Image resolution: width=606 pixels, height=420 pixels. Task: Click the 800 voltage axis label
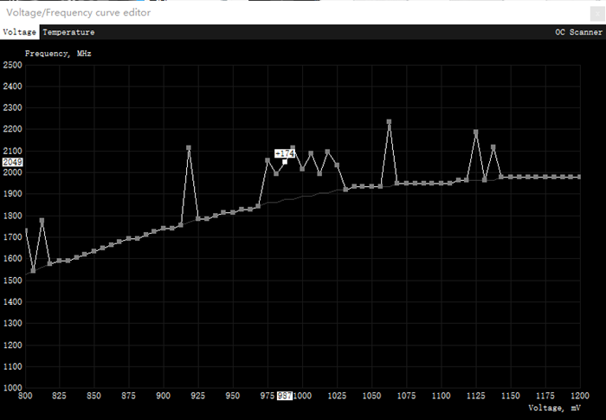[25, 396]
